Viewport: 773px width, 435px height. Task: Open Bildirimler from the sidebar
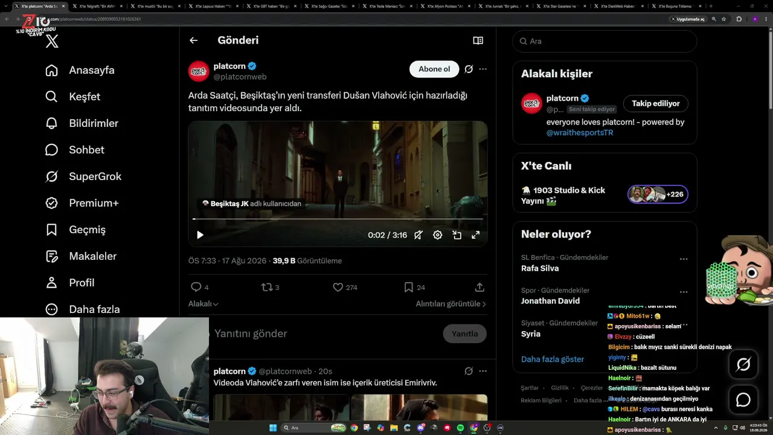pyautogui.click(x=82, y=123)
